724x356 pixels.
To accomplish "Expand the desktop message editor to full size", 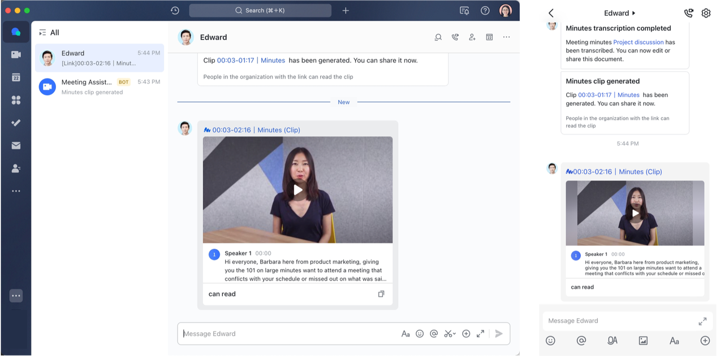I will coord(480,334).
